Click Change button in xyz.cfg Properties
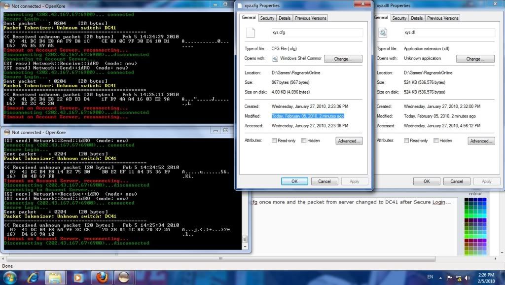505x285 pixels. coord(343,59)
